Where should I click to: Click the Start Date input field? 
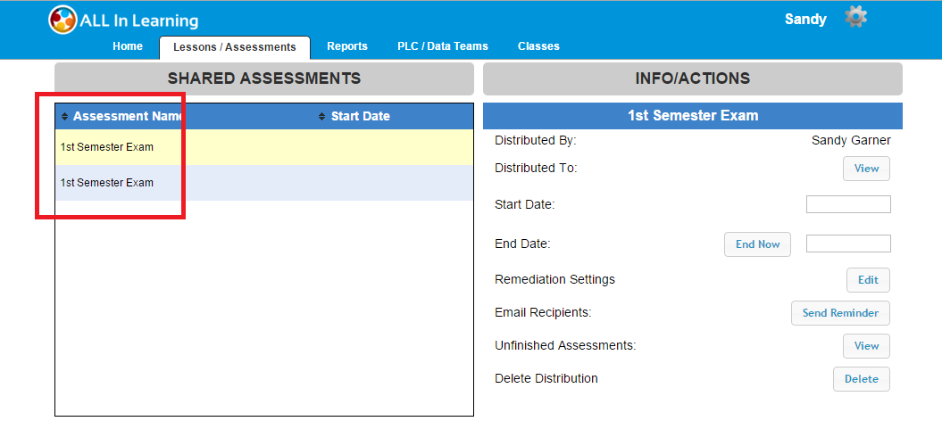848,204
